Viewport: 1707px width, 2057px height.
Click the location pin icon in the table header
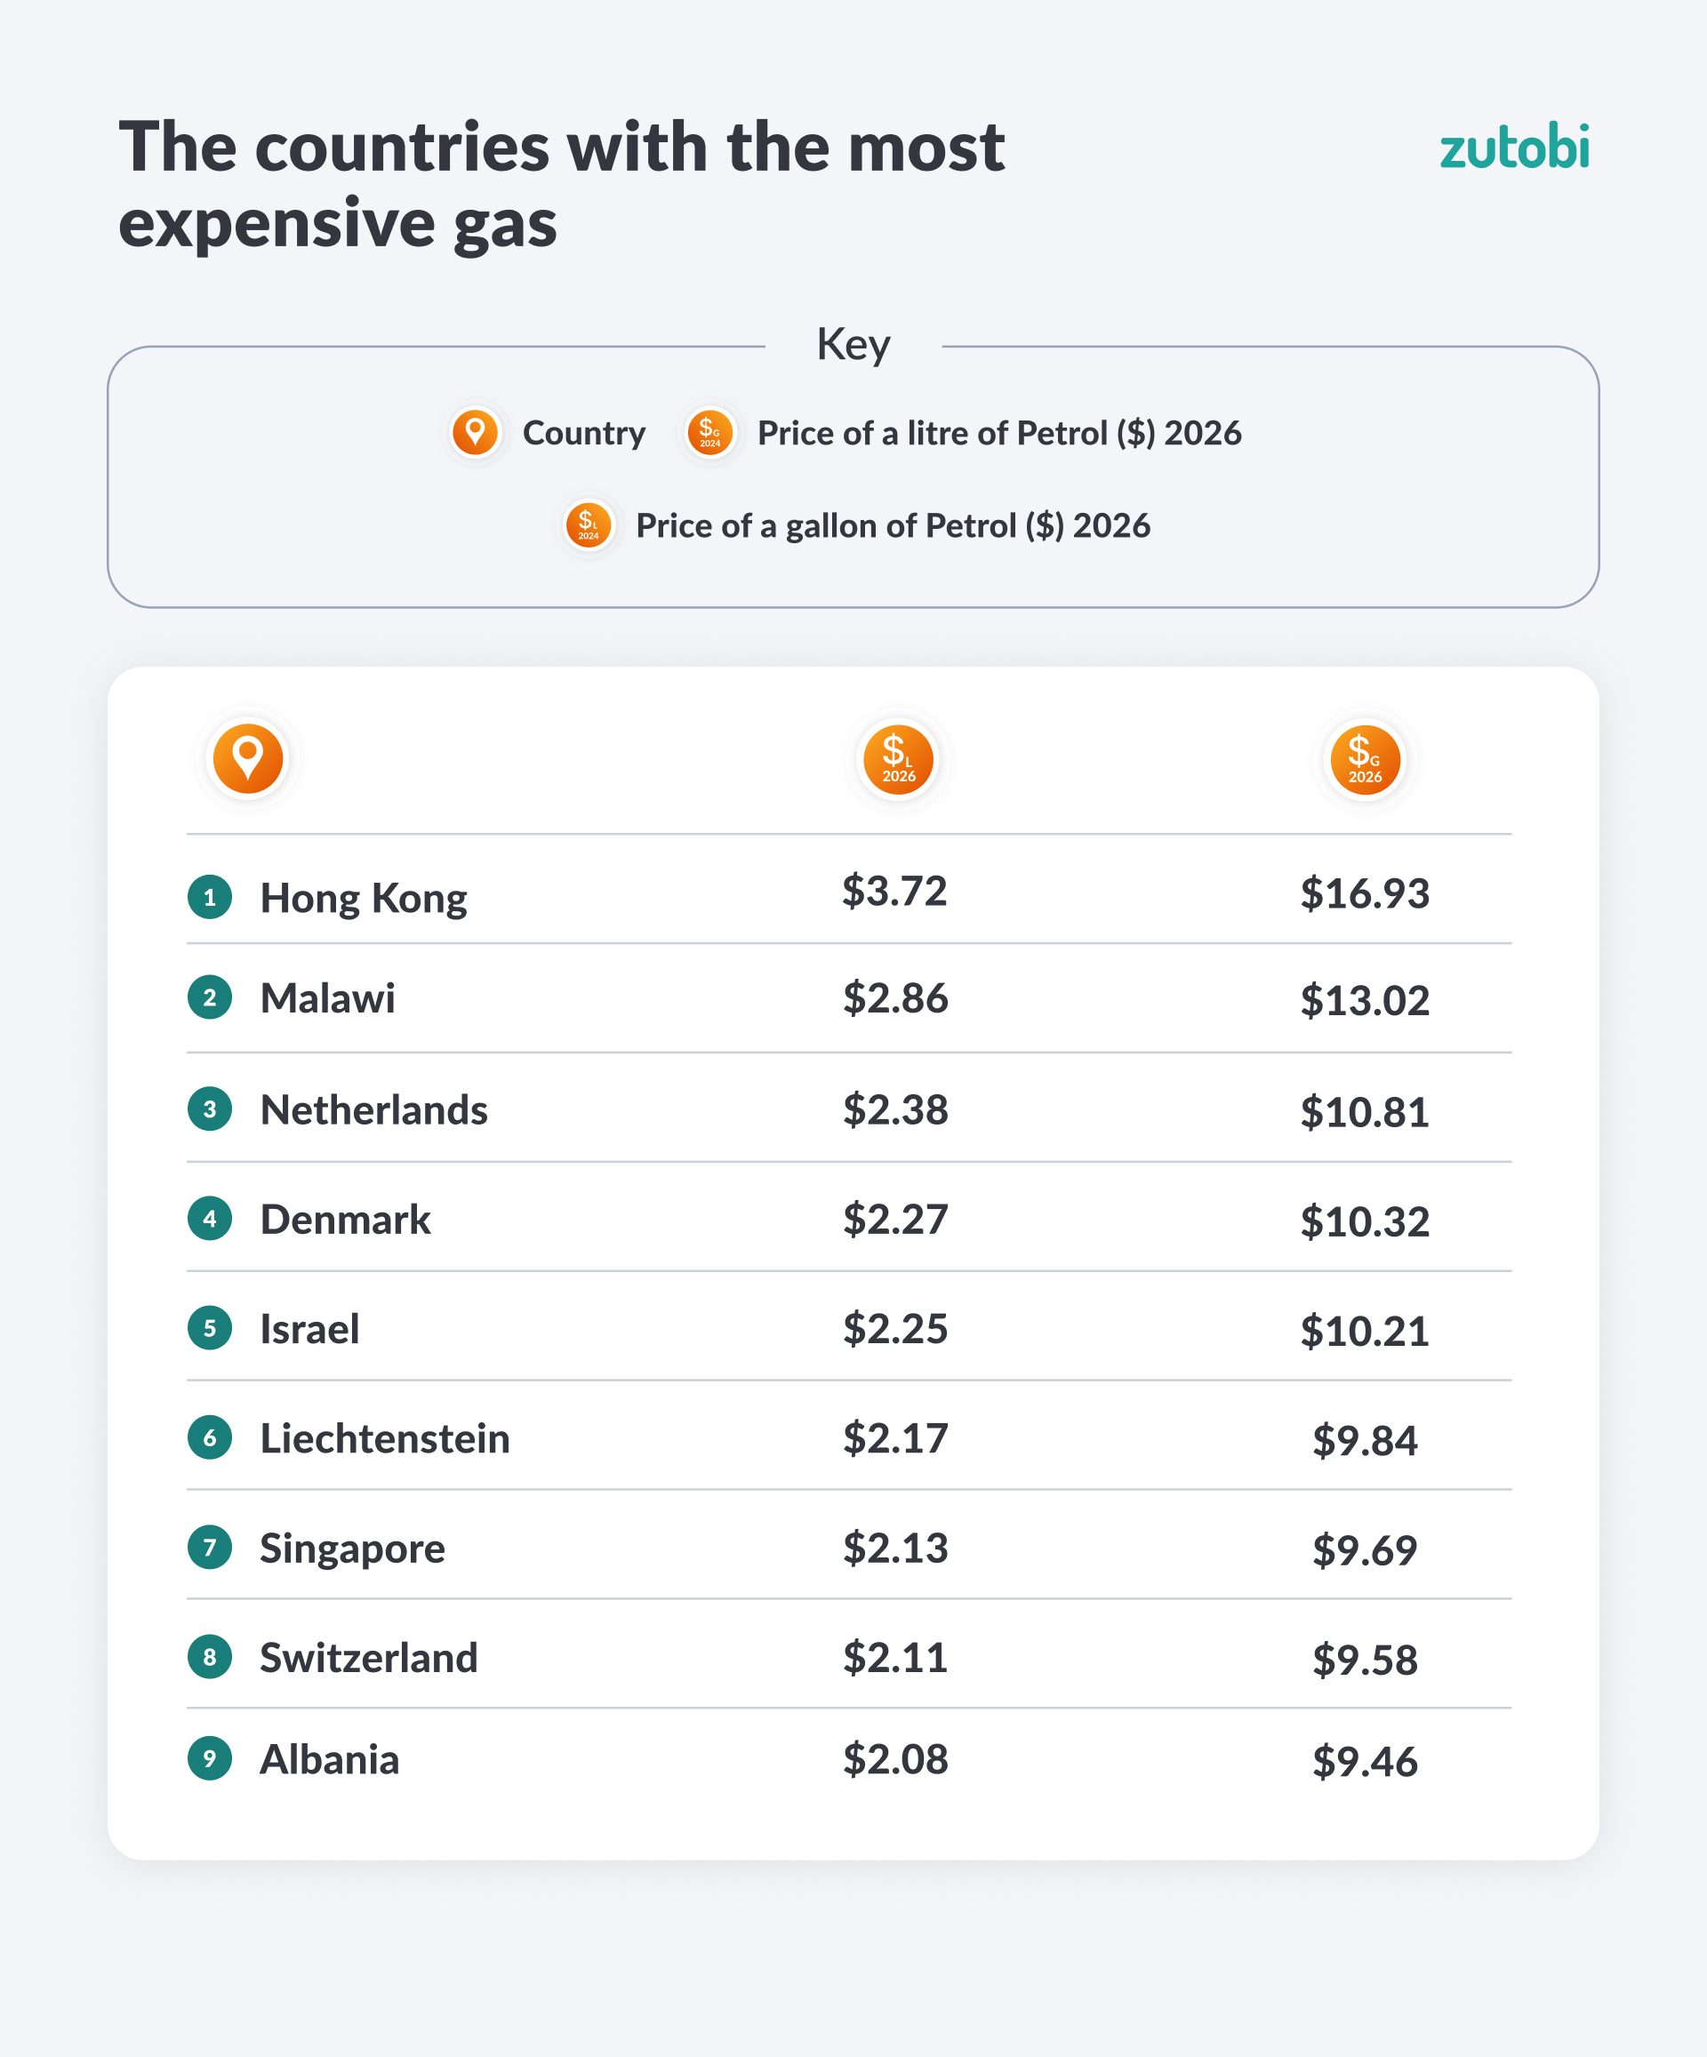249,759
